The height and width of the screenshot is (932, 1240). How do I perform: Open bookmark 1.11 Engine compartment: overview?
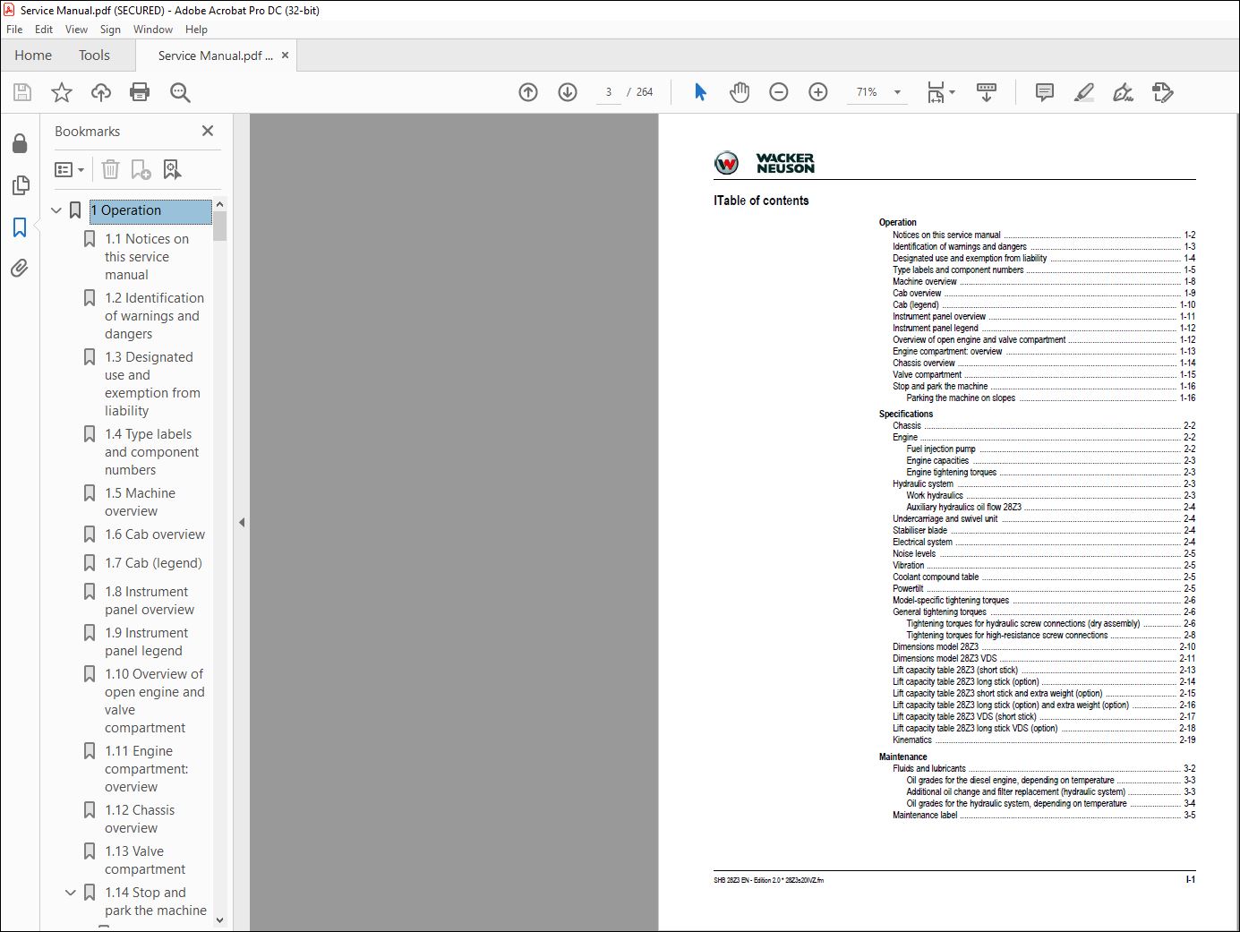(146, 769)
